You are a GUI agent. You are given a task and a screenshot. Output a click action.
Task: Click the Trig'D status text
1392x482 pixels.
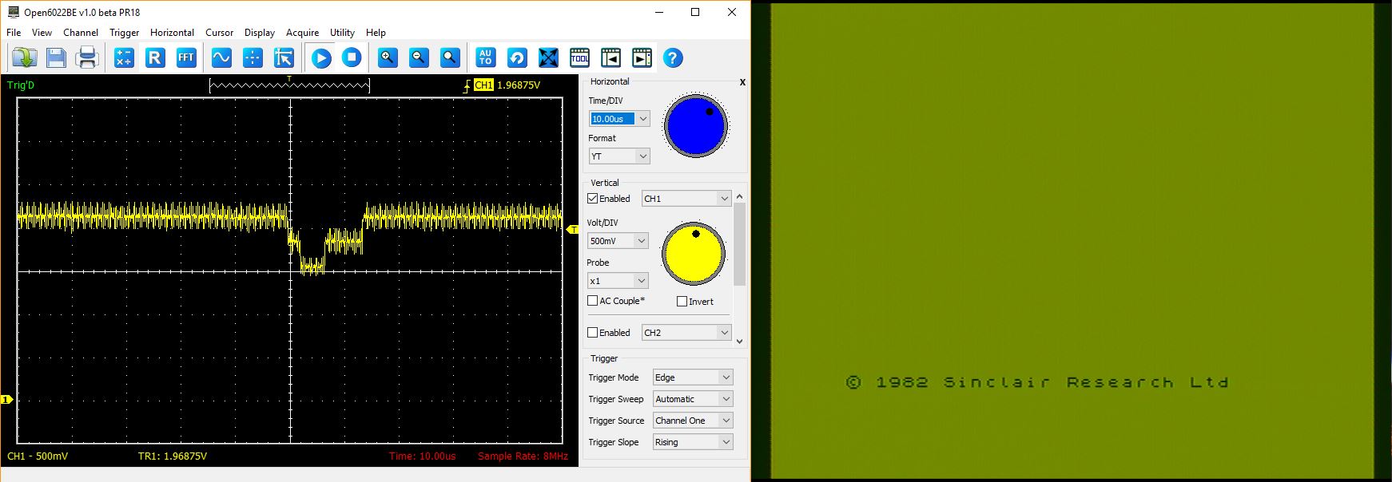tap(21, 85)
